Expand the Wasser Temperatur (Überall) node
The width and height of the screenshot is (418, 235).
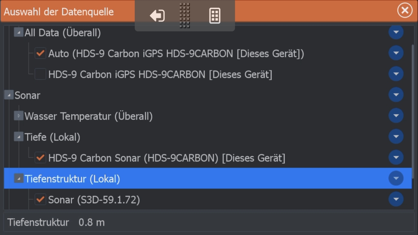(18, 116)
